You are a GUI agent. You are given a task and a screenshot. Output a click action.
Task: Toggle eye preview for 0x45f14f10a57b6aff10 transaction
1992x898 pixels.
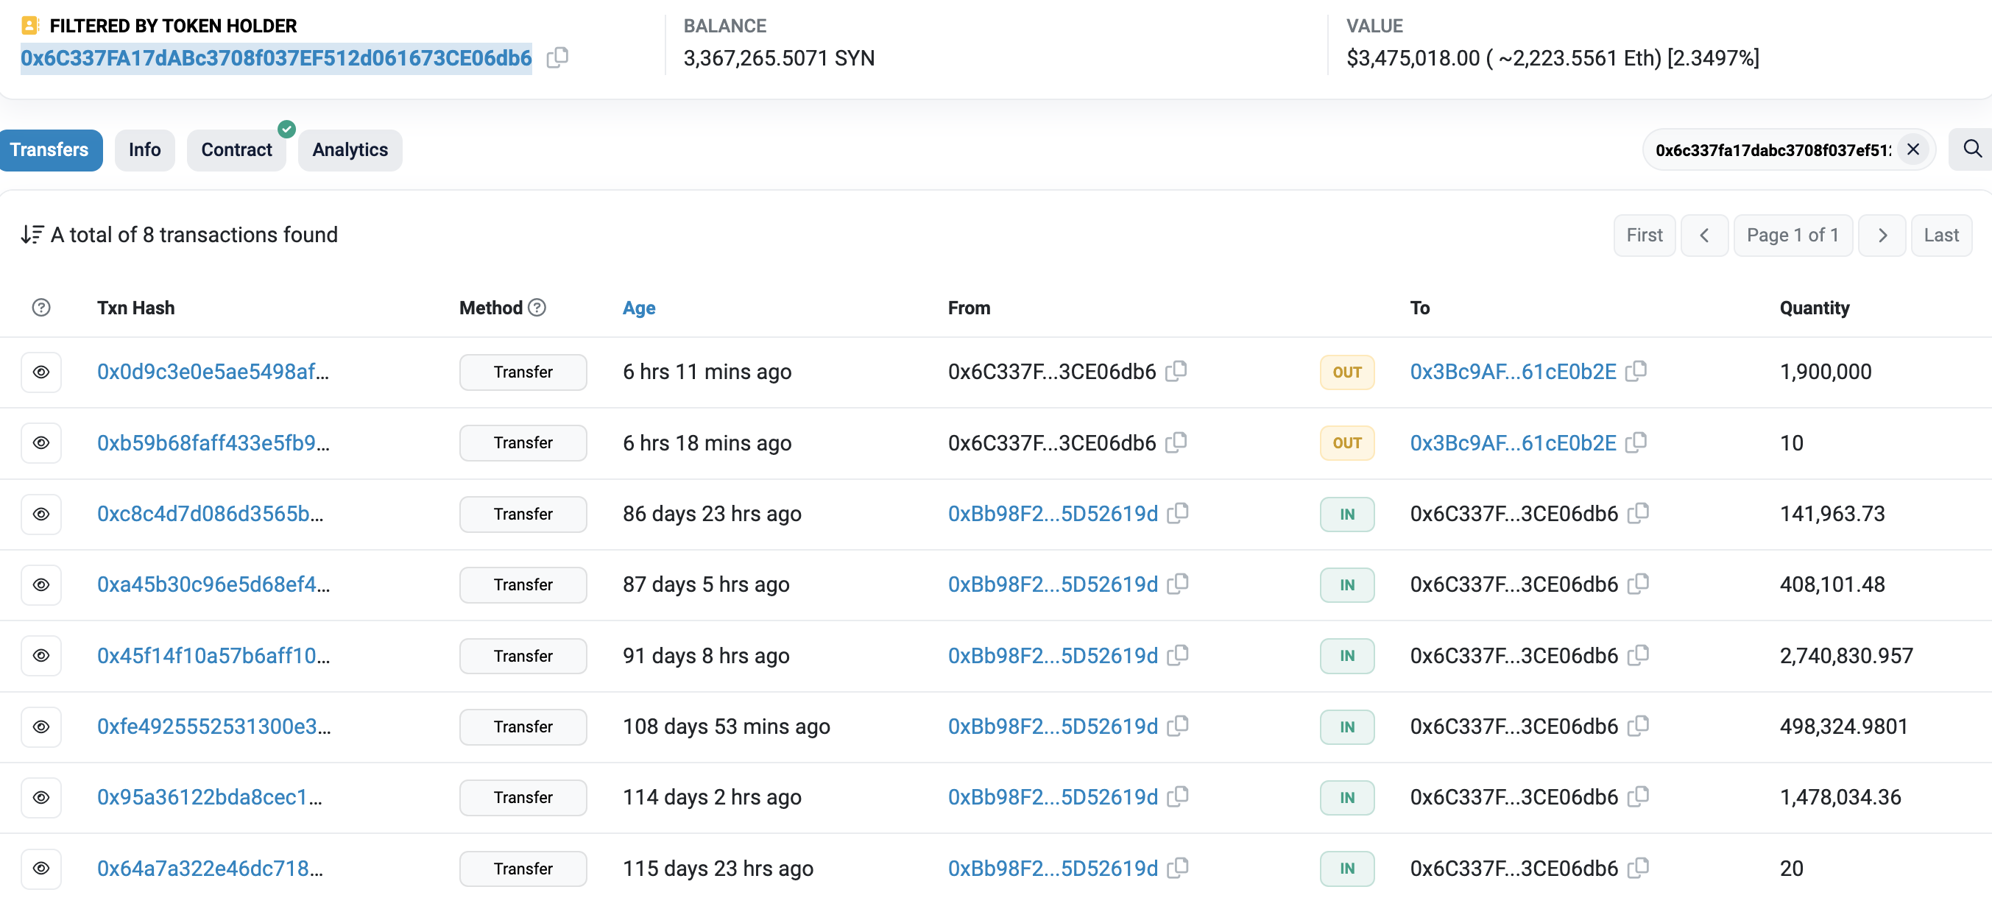point(41,656)
